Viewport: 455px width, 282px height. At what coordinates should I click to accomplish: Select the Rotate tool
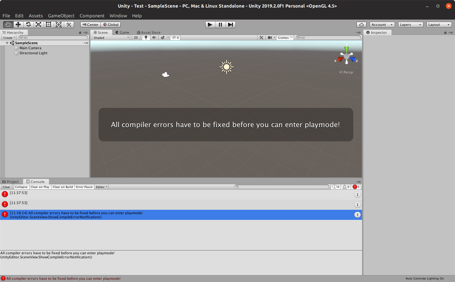[28, 25]
